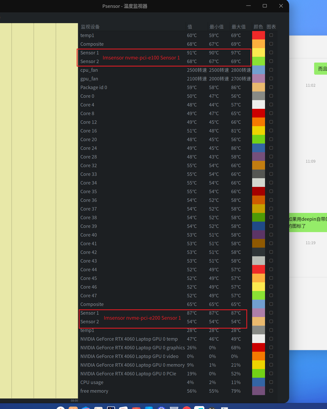Viewport: 327px width, 409px height.
Task: Toggle GPU 0 temp graph checkbox
Action: [x=271, y=339]
